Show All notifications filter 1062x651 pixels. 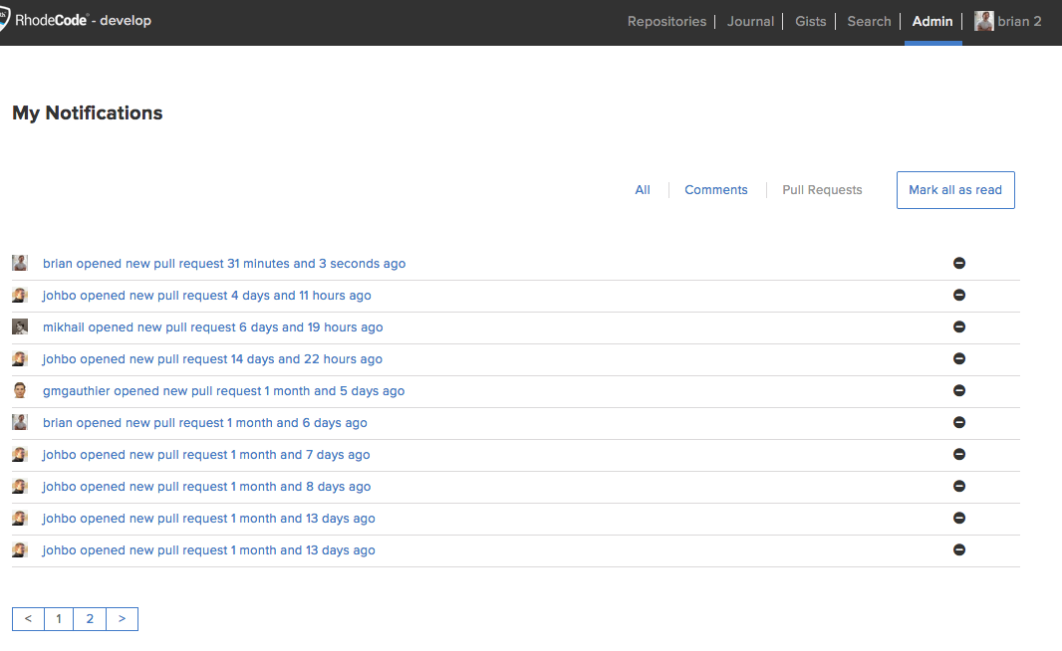click(x=643, y=190)
